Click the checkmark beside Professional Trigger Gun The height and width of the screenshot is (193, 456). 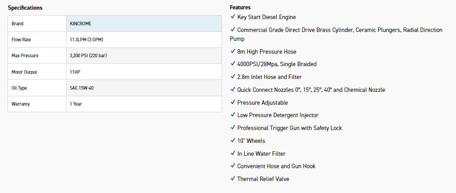tap(233, 128)
